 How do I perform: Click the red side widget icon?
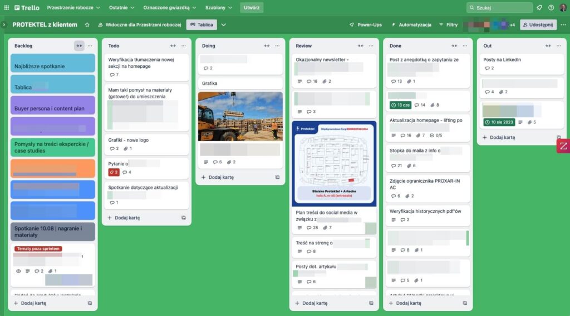pyautogui.click(x=563, y=146)
